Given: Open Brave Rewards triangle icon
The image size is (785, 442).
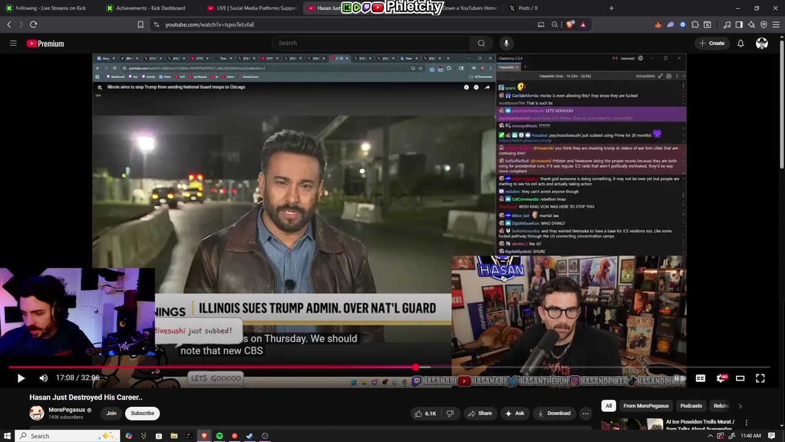Looking at the screenshot, I should 583,25.
